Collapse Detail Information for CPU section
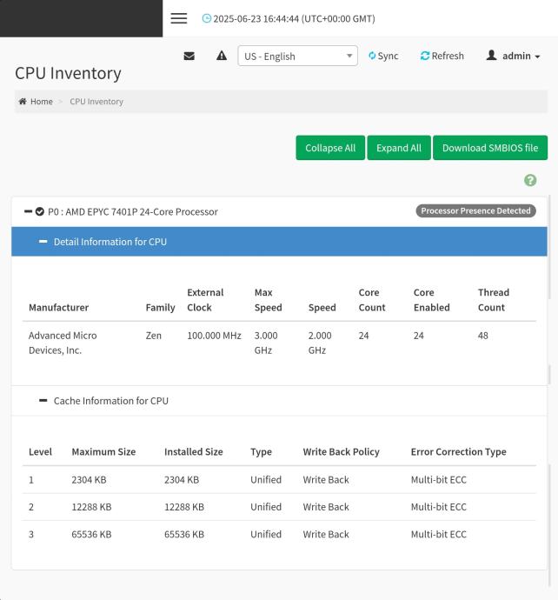The image size is (558, 600). 43,242
